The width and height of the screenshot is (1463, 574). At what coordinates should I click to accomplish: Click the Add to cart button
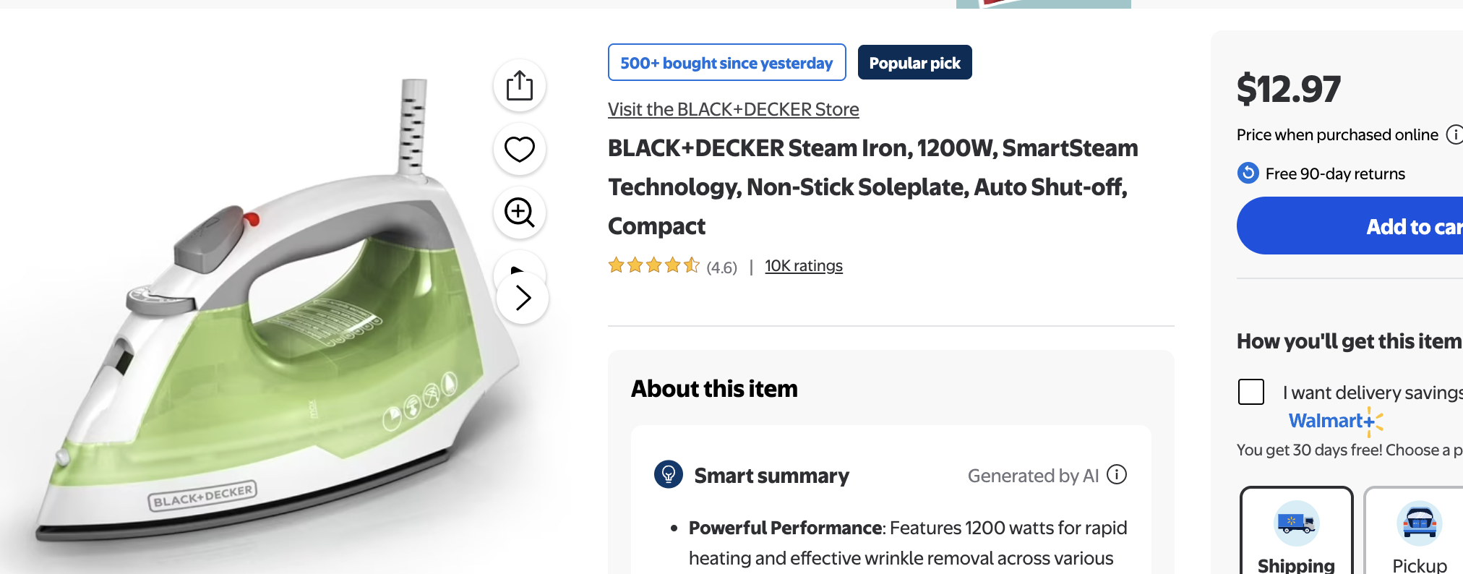click(x=1373, y=226)
